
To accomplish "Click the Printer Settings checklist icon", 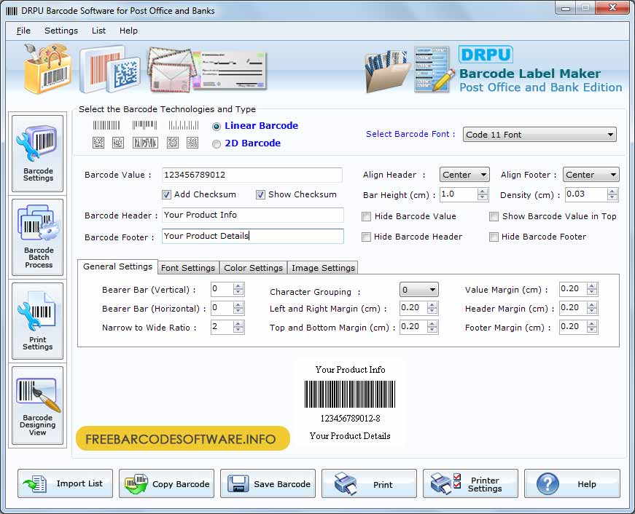I will tap(445, 483).
